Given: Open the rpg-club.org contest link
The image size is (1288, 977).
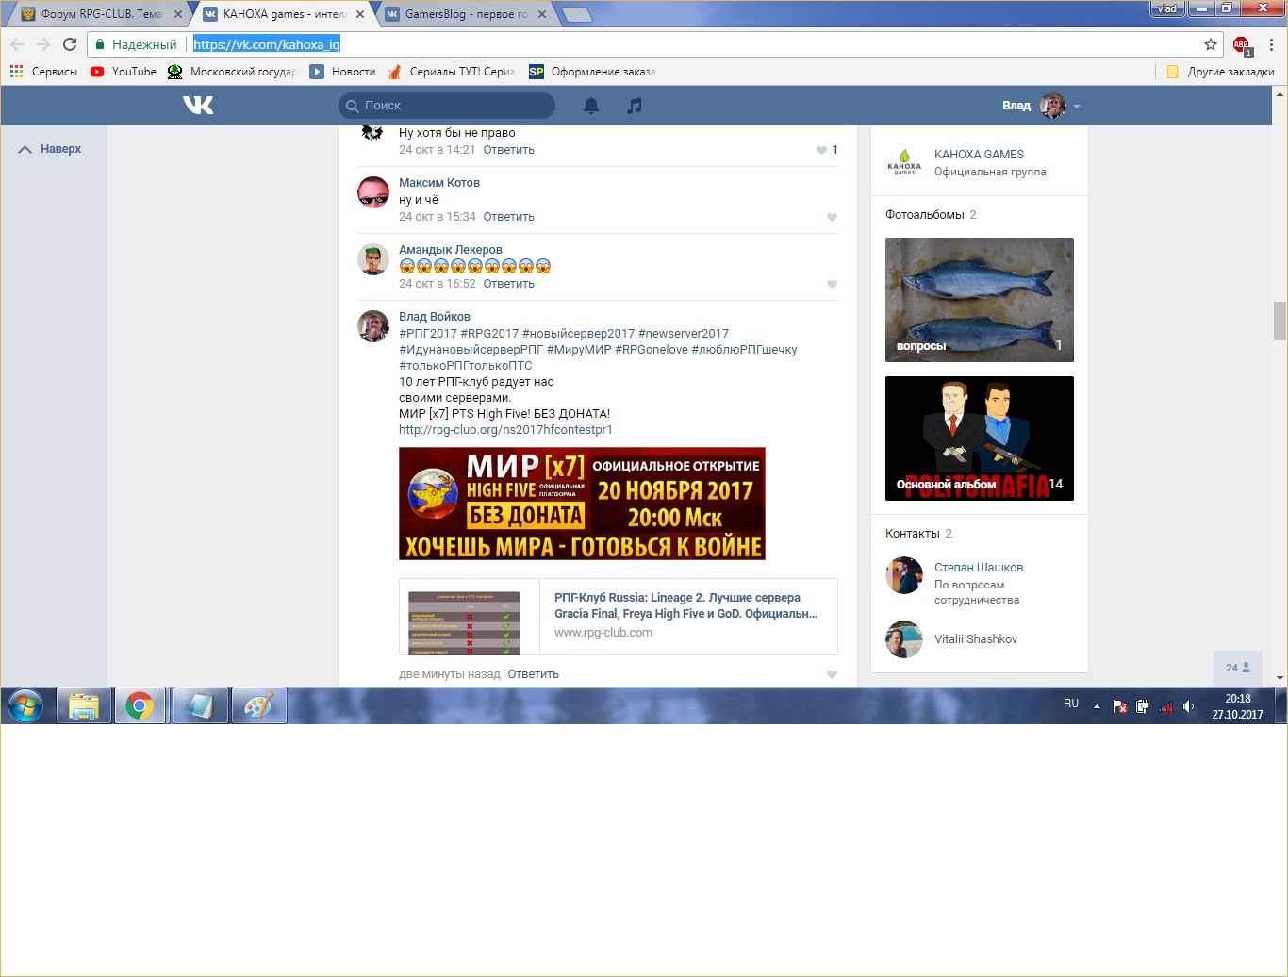Looking at the screenshot, I should [505, 430].
